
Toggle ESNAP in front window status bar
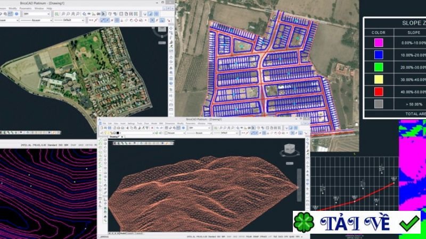(x=256, y=237)
